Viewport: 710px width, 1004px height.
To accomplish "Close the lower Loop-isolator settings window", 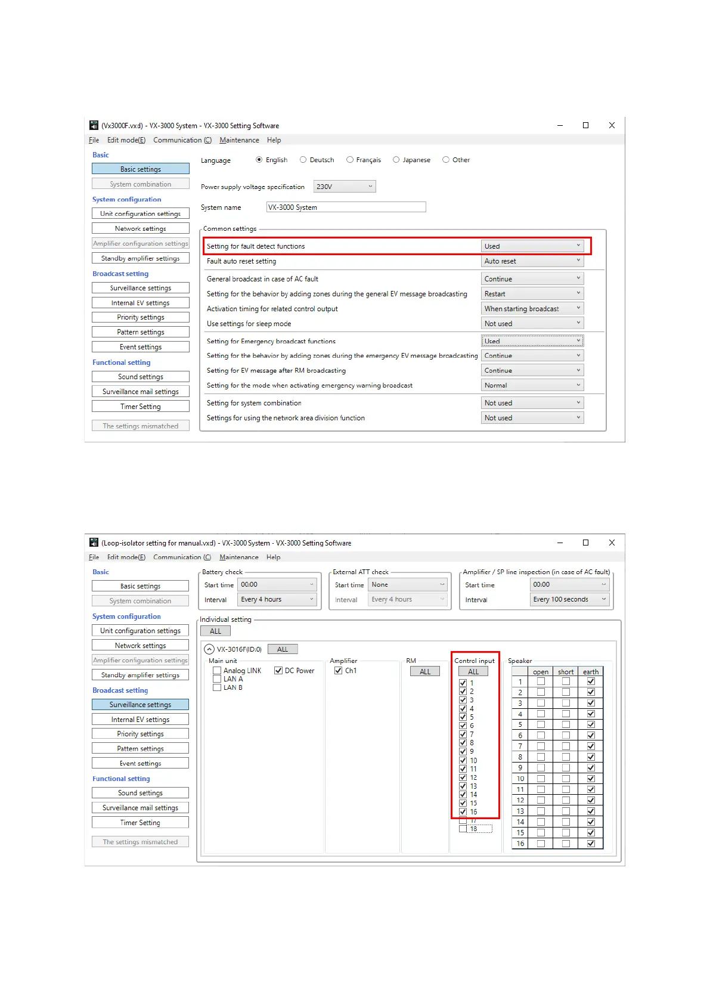I will pyautogui.click(x=612, y=543).
